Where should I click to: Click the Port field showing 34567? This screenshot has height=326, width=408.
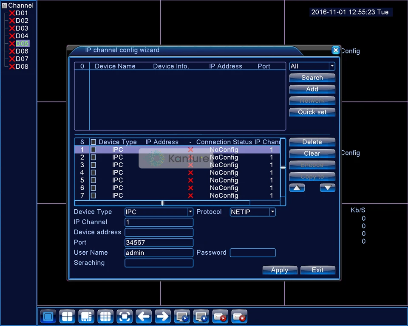pos(159,242)
